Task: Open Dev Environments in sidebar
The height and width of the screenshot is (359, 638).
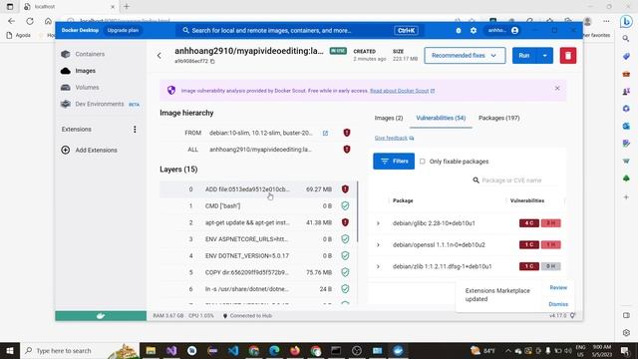Action: (x=100, y=104)
